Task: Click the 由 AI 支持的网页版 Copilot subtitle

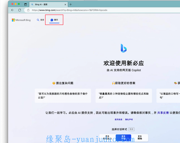Action: coord(124,70)
